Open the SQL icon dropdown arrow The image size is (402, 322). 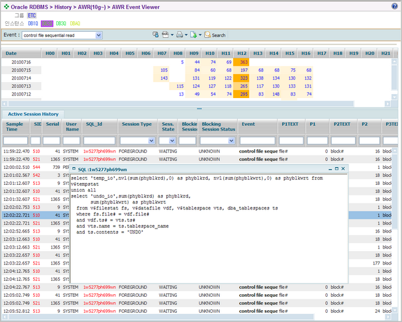(x=172, y=34)
